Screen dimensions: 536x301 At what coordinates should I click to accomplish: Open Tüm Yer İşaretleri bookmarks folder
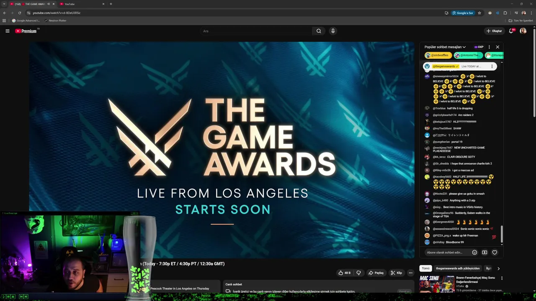coord(521,20)
